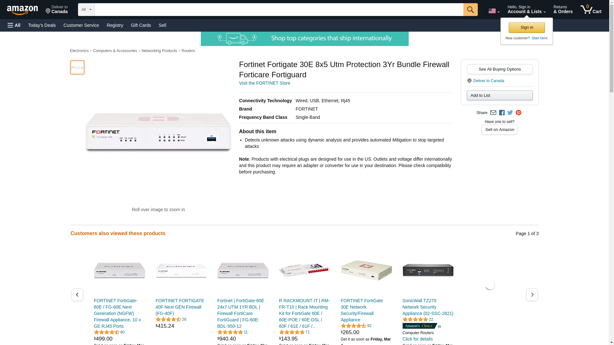Click the yellow Sign in button
Screen dimensions: 614x345
(x=527, y=27)
